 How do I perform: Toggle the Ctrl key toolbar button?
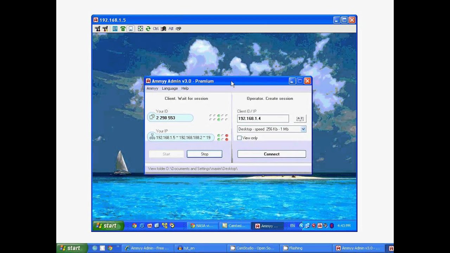pos(156,29)
